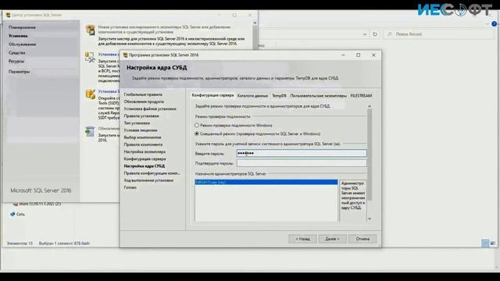The height and width of the screenshot is (281, 500).
Task: Select Установка файлов установки step
Action: point(150,109)
